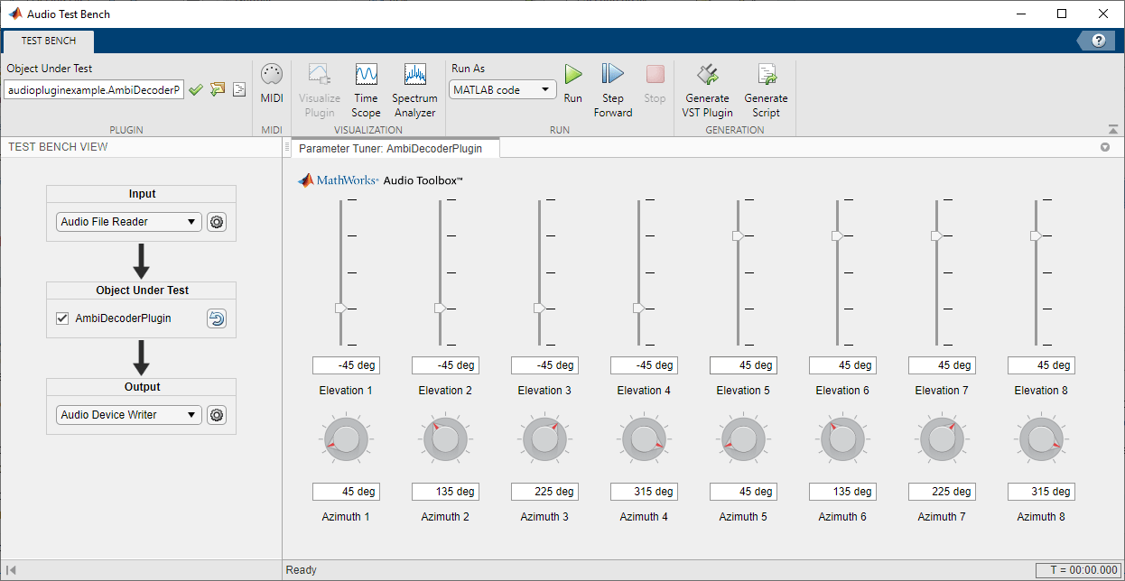
Task: Click the Azimuth 1 value field
Action: 346,492
